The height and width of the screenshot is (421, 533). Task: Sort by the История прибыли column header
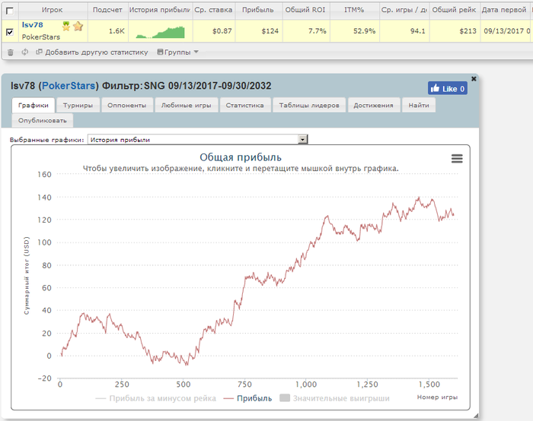click(160, 10)
